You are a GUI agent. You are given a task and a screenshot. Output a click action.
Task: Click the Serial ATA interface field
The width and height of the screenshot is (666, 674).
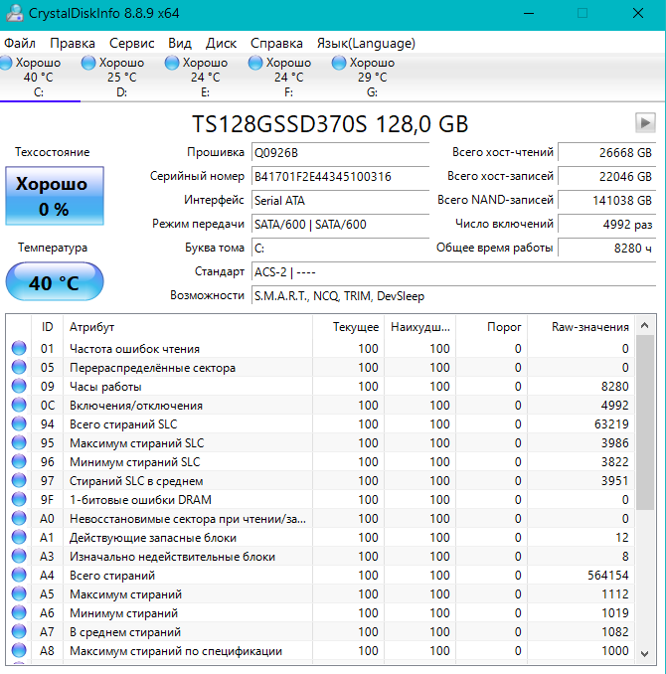pyautogui.click(x=340, y=201)
